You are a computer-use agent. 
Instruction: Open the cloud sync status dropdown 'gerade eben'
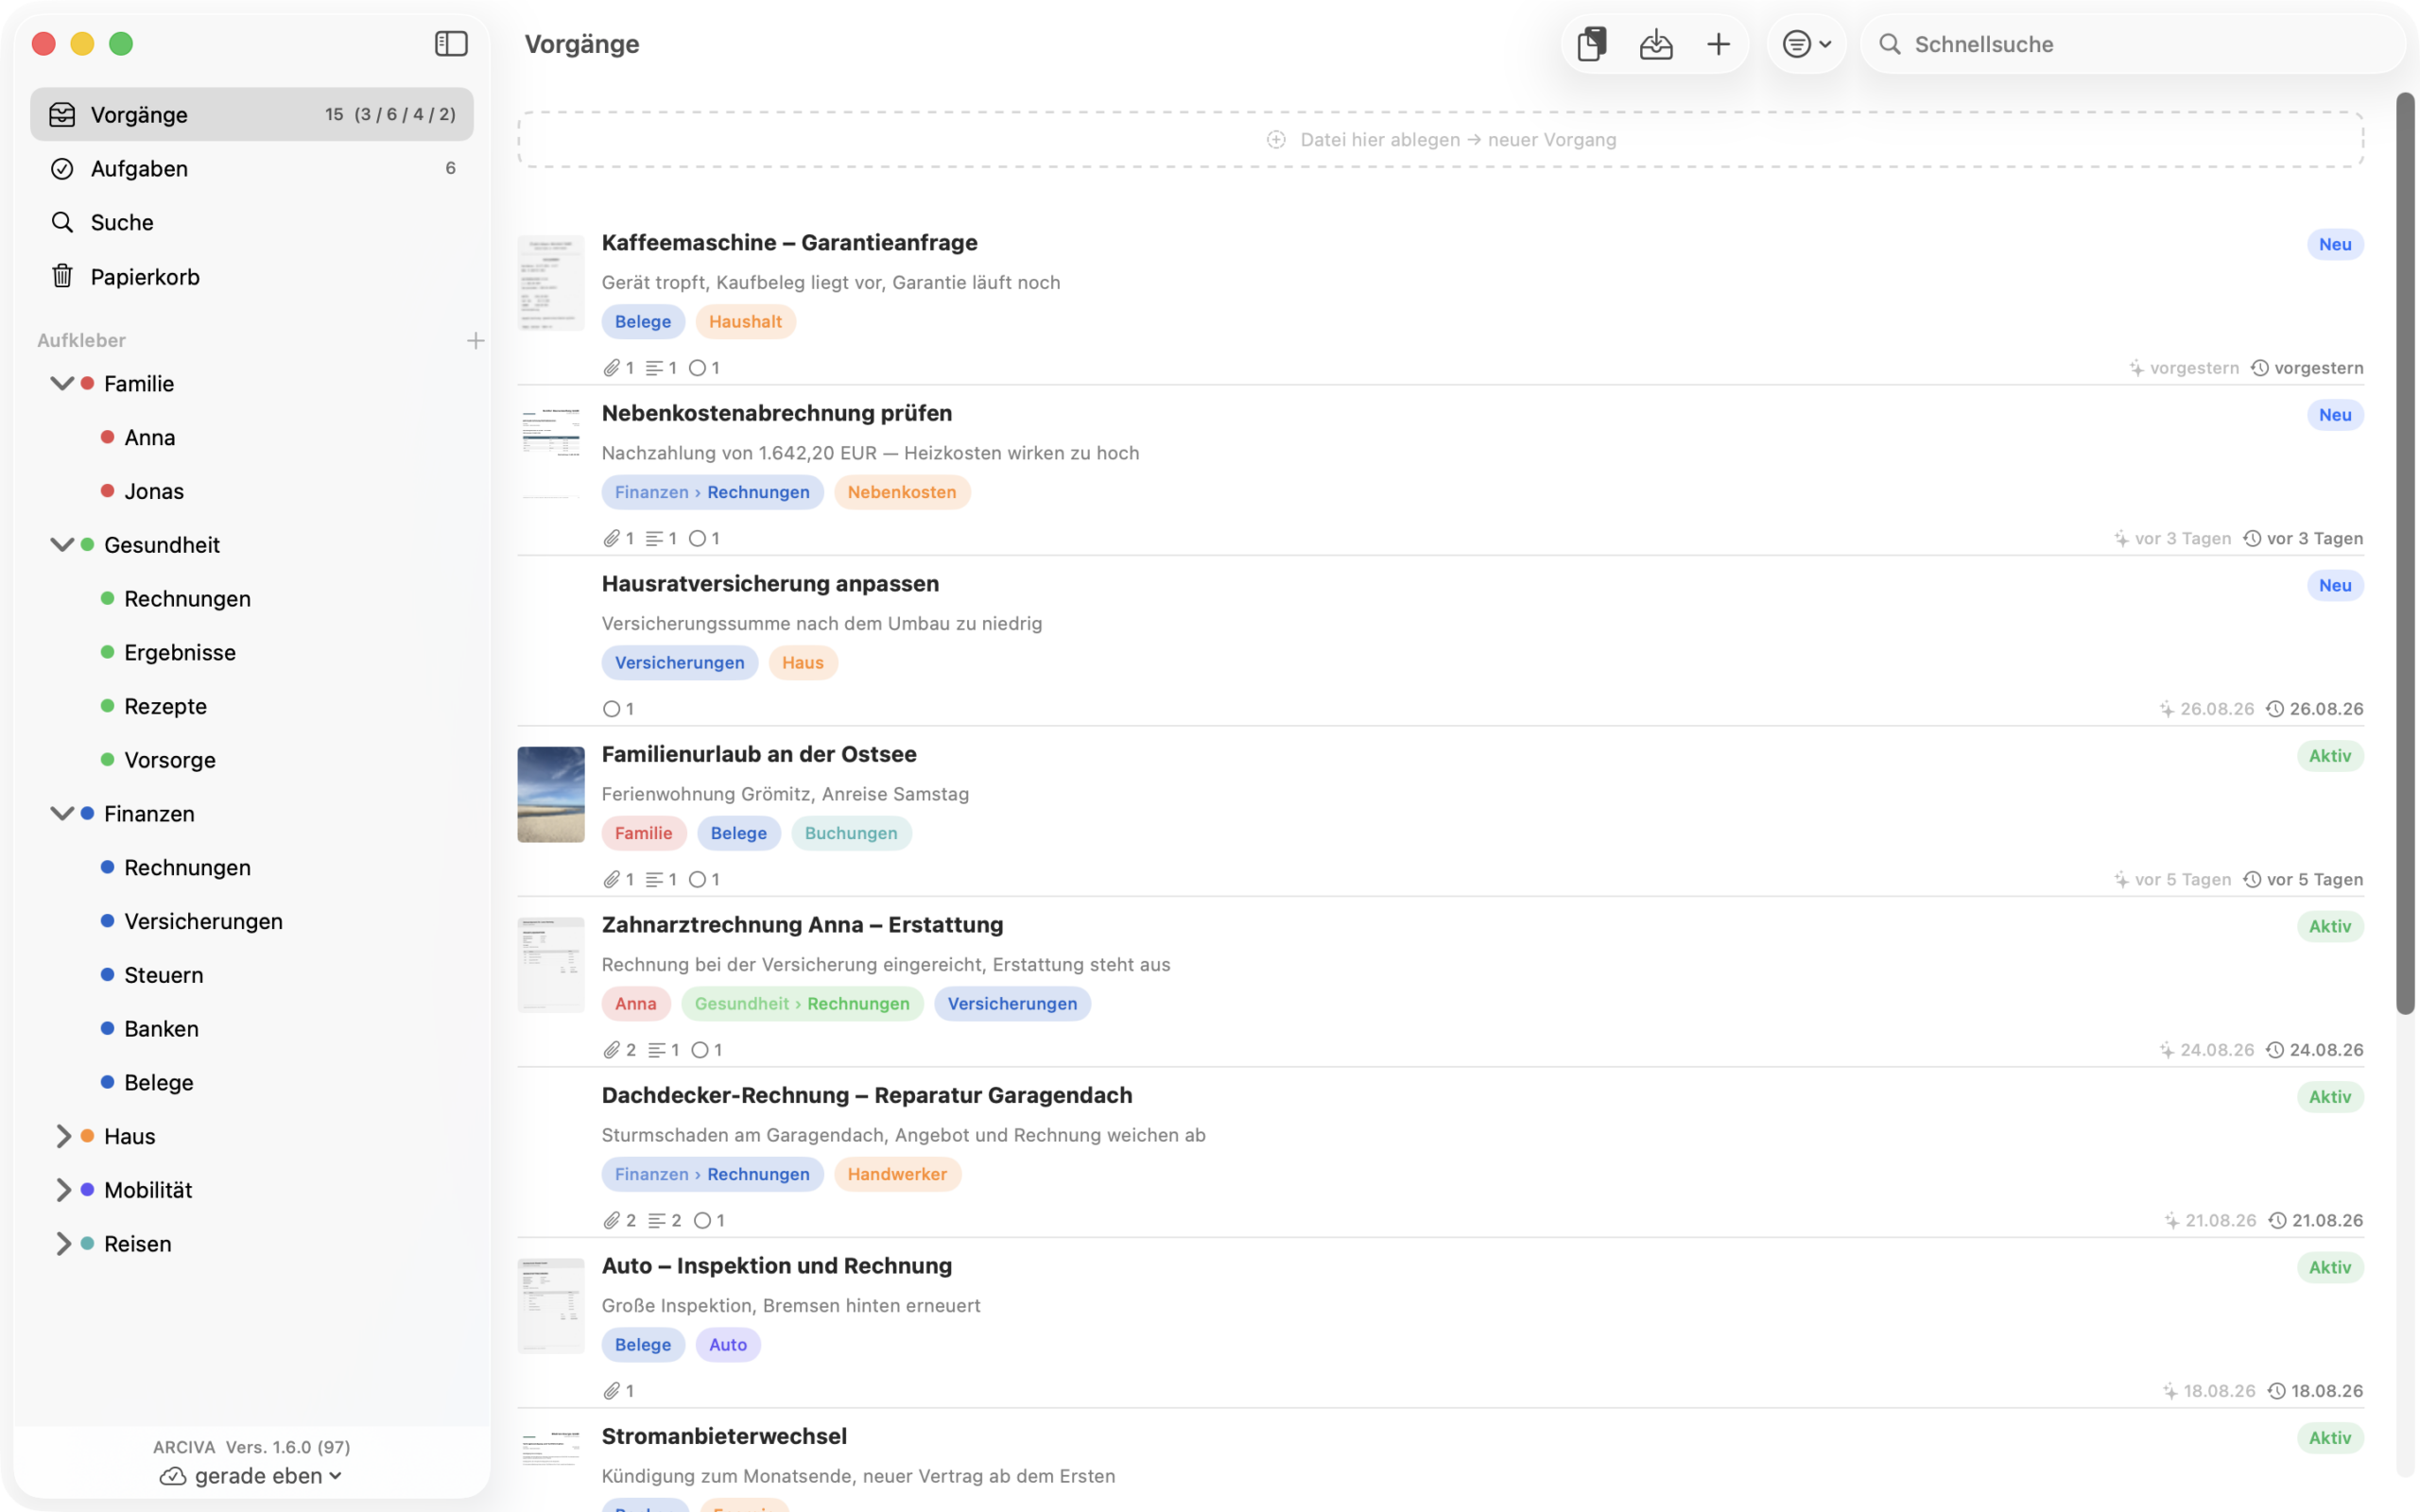coord(251,1476)
